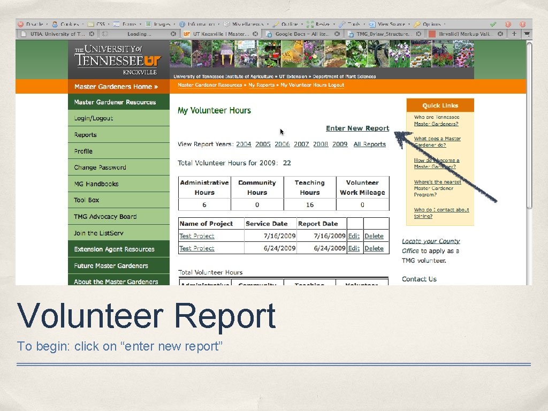Image resolution: width=548 pixels, height=411 pixels.
Task: Switch to the Google Docs - All ite.. tab
Action: coord(302,34)
